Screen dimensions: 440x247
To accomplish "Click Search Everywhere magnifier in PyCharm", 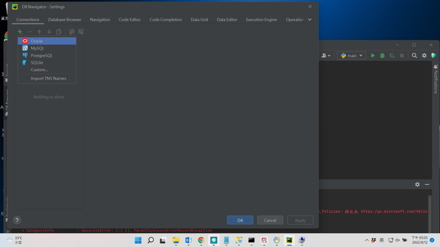I will (414, 55).
